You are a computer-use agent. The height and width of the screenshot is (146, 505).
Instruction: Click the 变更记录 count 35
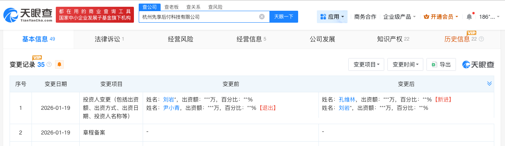point(41,64)
